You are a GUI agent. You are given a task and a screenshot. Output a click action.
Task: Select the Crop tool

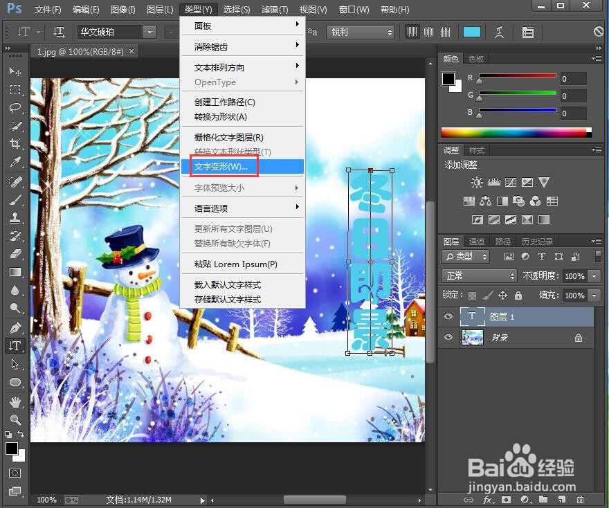point(15,144)
